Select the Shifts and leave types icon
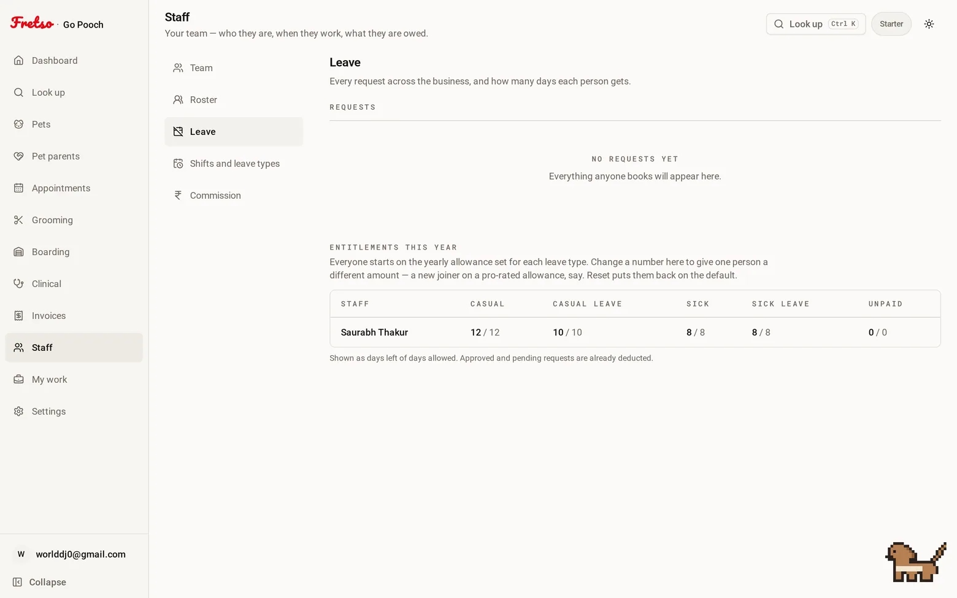The width and height of the screenshot is (957, 598). [178, 163]
